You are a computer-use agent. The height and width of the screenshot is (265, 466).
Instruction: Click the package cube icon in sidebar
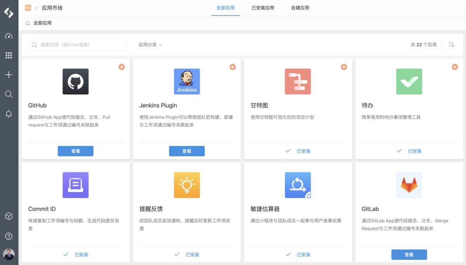click(x=9, y=217)
